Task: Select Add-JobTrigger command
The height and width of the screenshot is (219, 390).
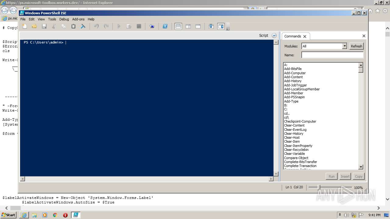Action: tap(296, 85)
